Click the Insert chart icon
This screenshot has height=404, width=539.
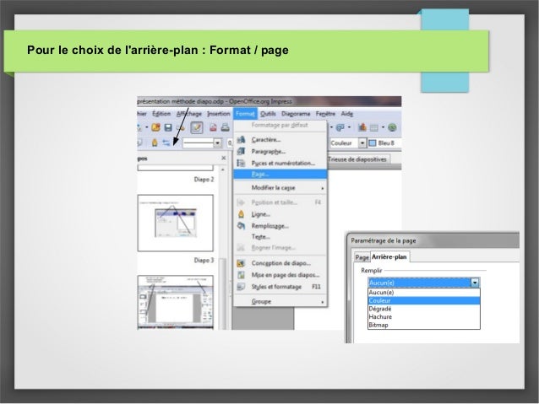[362, 127]
